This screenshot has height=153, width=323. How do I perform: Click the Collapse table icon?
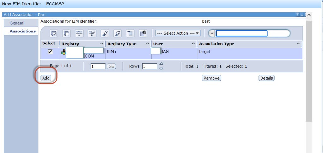(x=130, y=33)
